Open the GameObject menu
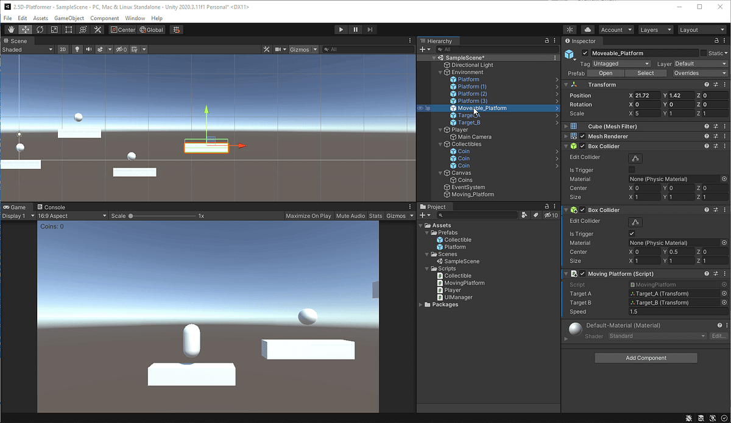The image size is (731, 423). tap(69, 18)
